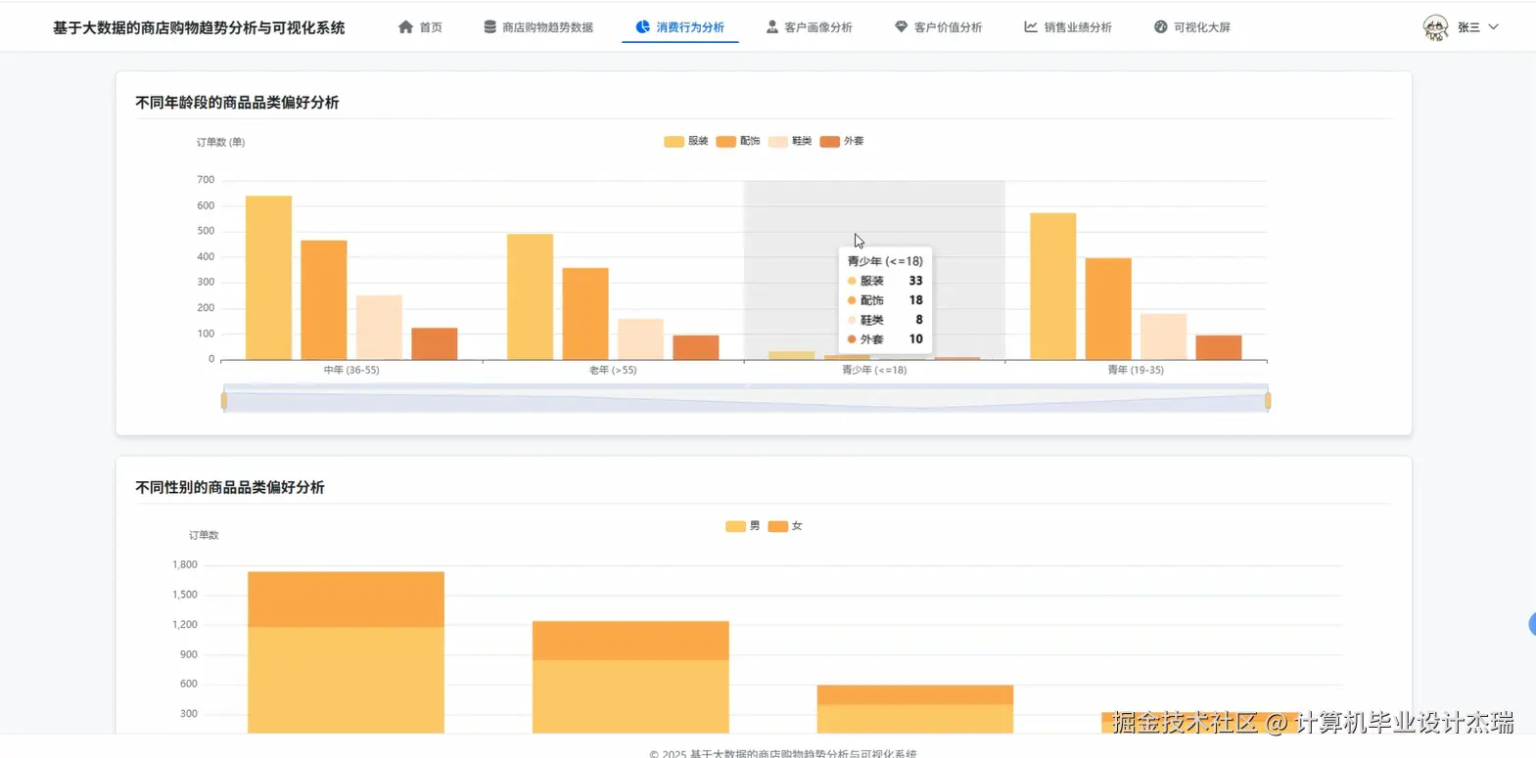Click the data zoom slider track
The image size is (1536, 758).
[x=746, y=399]
